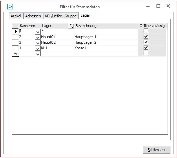The height and width of the screenshot is (158, 177).
Task: Switch to the Adressen tab
Action: [x=33, y=16]
